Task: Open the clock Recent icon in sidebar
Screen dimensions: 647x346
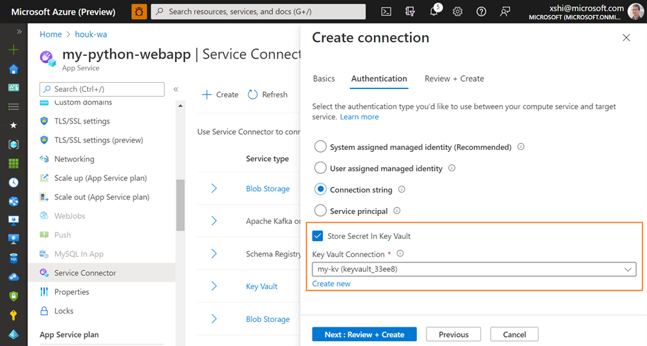Action: (14, 182)
